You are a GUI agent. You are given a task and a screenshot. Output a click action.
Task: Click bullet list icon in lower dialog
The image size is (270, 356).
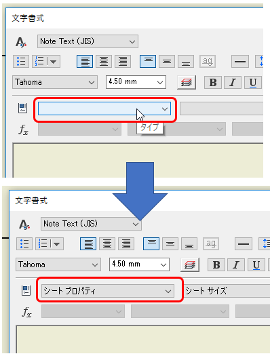tap(24, 244)
